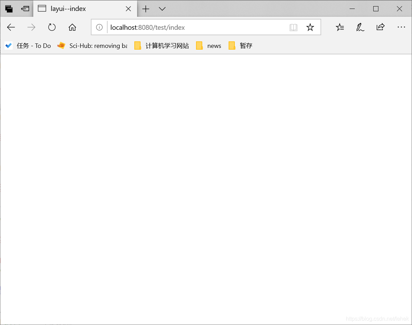The height and width of the screenshot is (325, 412).
Task: Add notes with the pen icon
Action: [360, 27]
